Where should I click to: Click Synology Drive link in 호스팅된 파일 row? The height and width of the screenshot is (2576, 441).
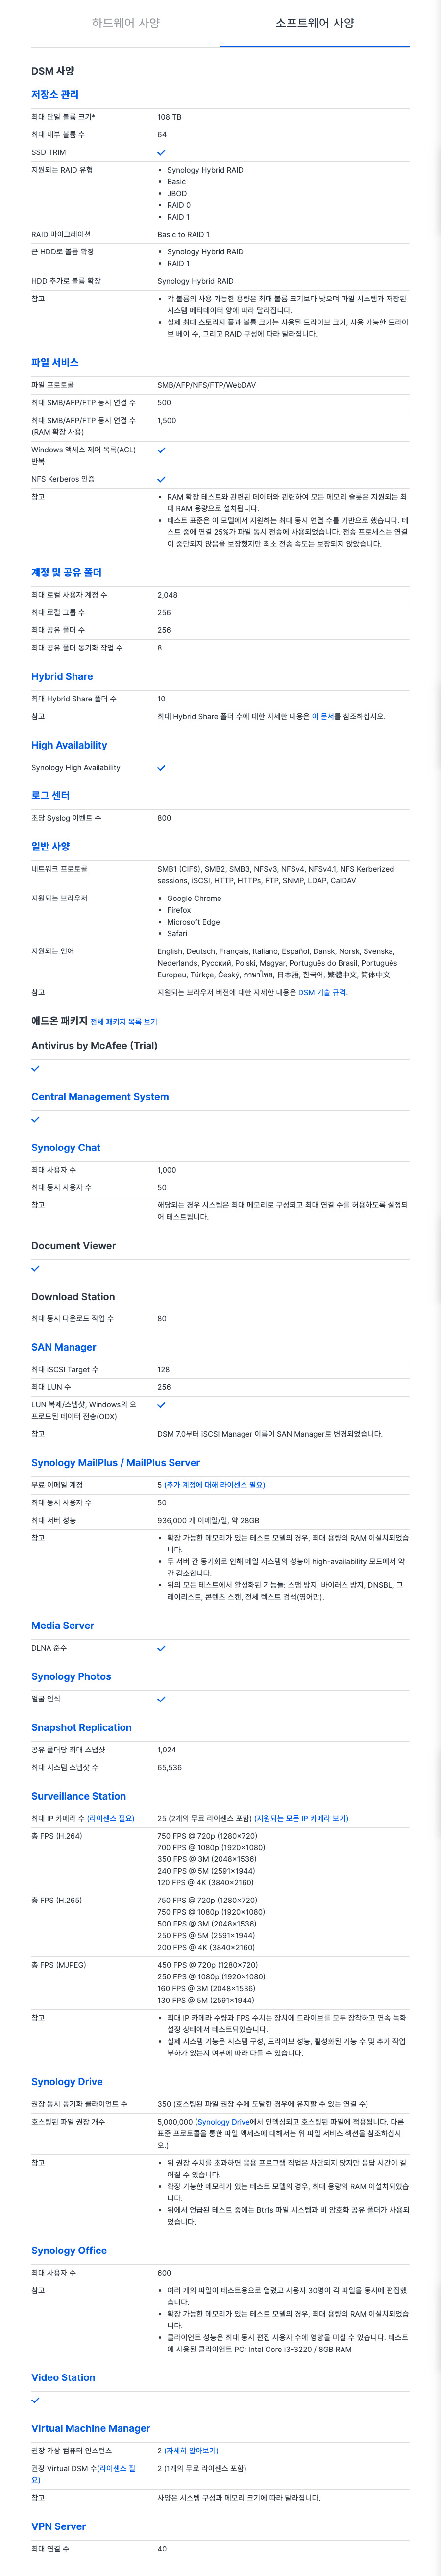pos(223,2122)
